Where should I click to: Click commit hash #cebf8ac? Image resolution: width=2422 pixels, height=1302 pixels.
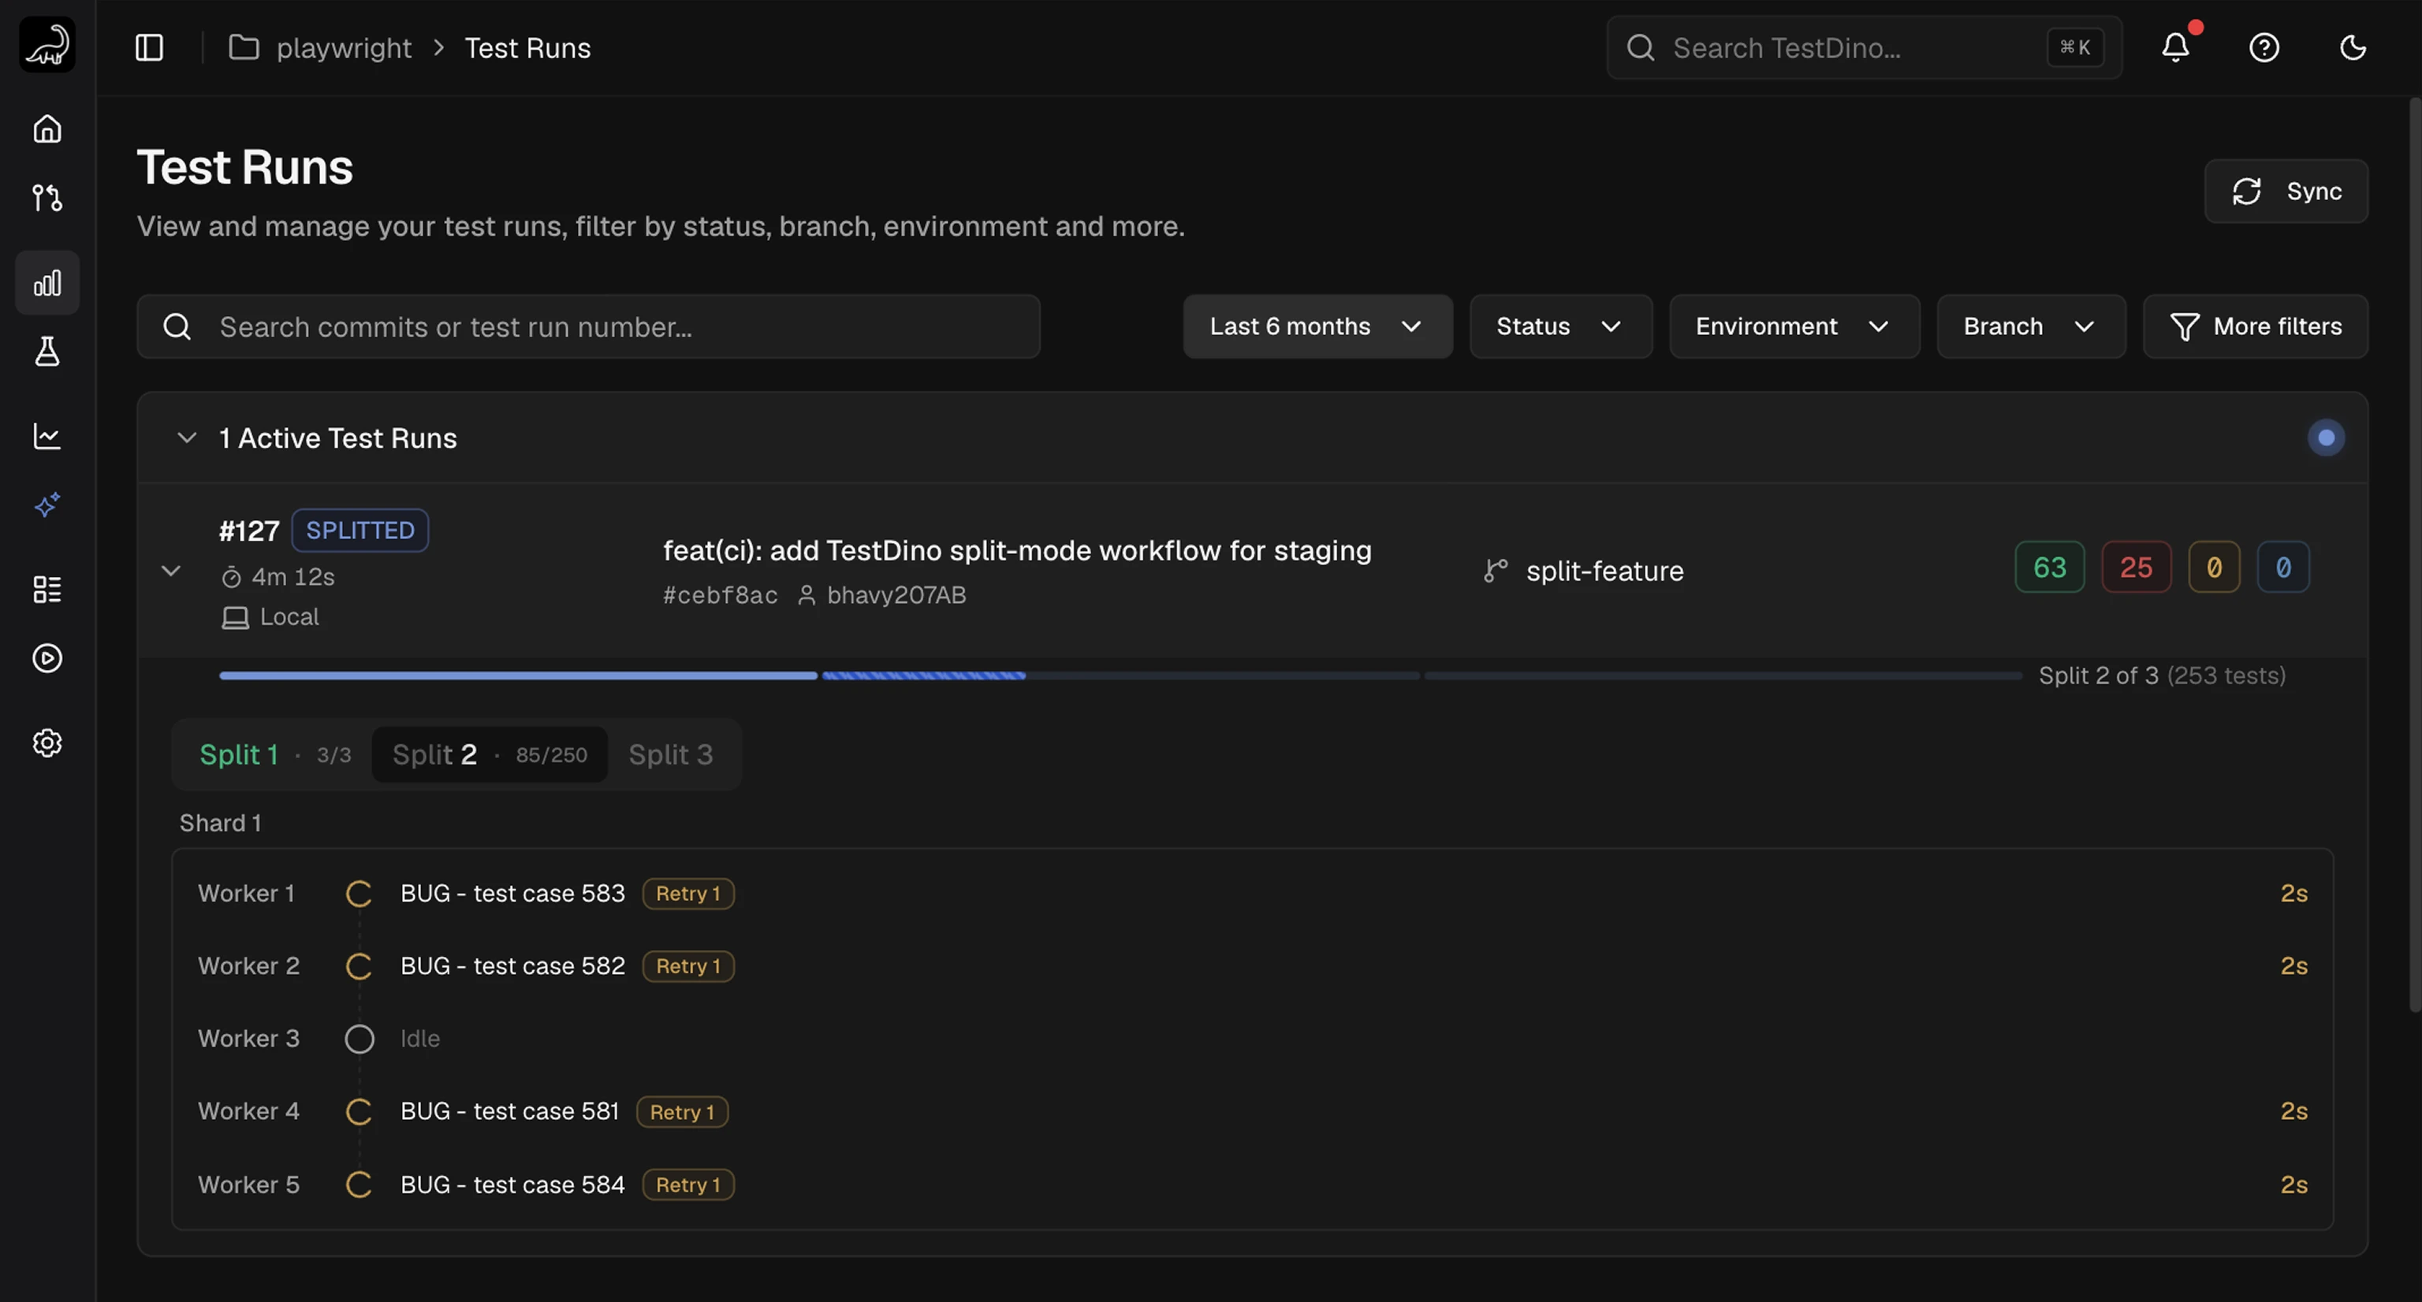tap(720, 595)
